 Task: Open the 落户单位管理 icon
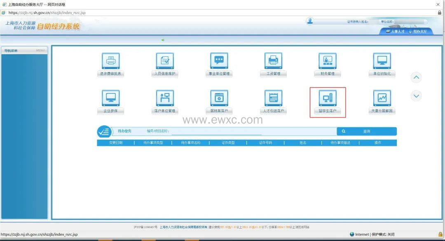(165, 98)
